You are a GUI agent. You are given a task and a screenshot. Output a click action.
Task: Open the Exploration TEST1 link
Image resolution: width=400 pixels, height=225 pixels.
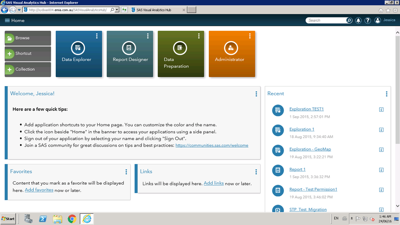(x=306, y=109)
